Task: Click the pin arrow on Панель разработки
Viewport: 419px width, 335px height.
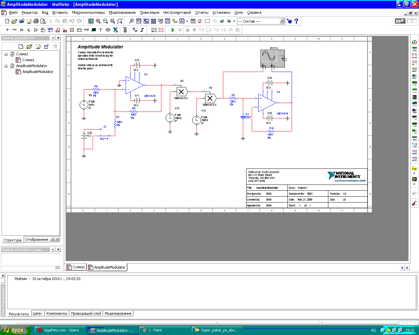Action: (x=53, y=38)
